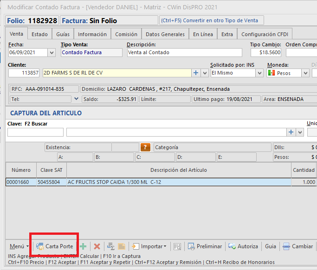The height and width of the screenshot is (270, 317).
Task: Open the Configuración CFDI tab
Action: (265, 34)
